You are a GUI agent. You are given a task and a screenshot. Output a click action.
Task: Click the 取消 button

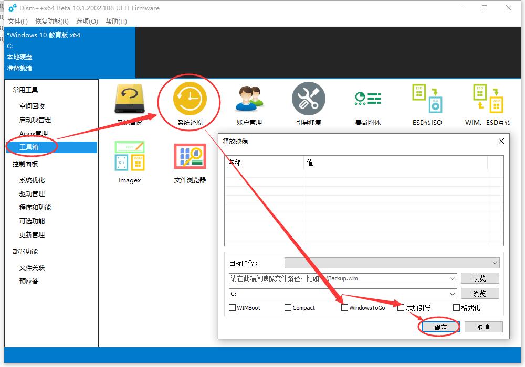click(484, 327)
